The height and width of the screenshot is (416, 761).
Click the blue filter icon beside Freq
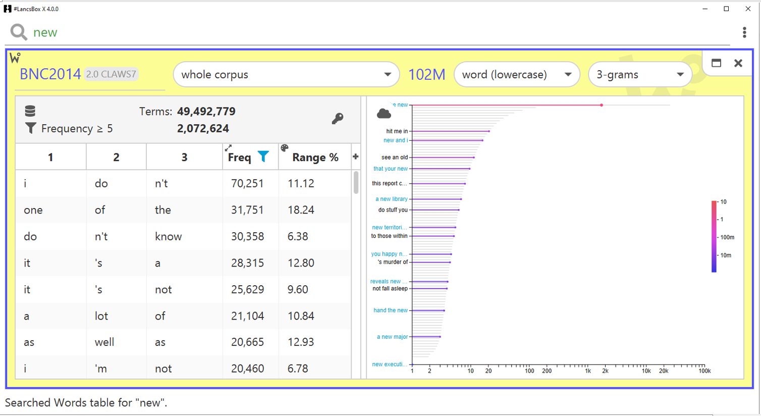click(263, 157)
